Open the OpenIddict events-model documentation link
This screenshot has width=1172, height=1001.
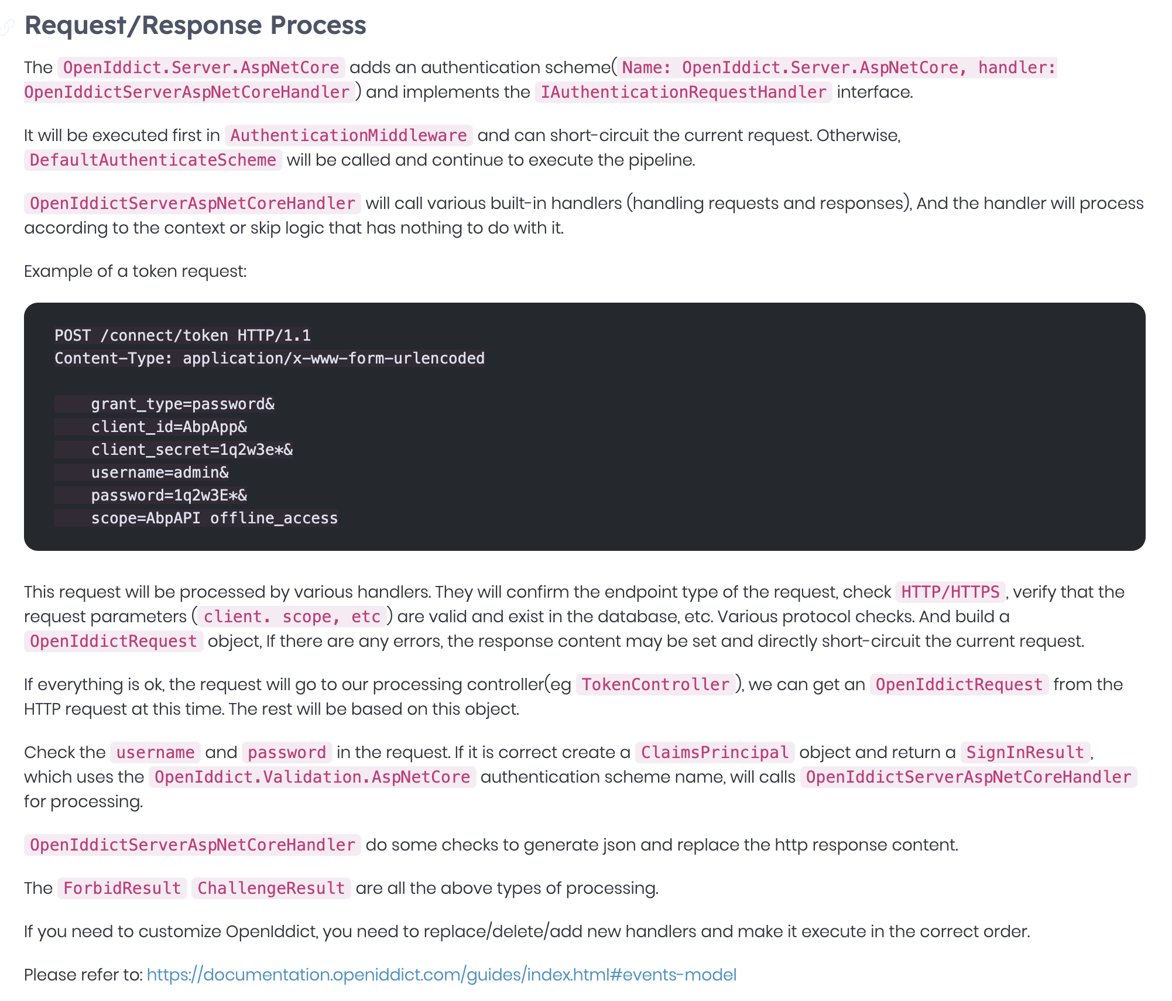pos(441,975)
